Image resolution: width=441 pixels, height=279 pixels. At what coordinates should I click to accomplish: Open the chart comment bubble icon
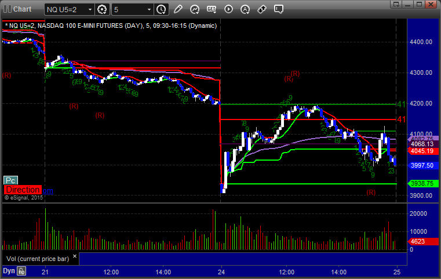[x=279, y=9]
